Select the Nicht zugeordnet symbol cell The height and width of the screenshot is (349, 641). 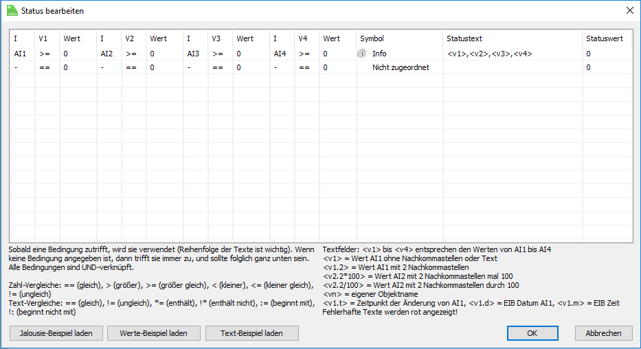point(400,67)
